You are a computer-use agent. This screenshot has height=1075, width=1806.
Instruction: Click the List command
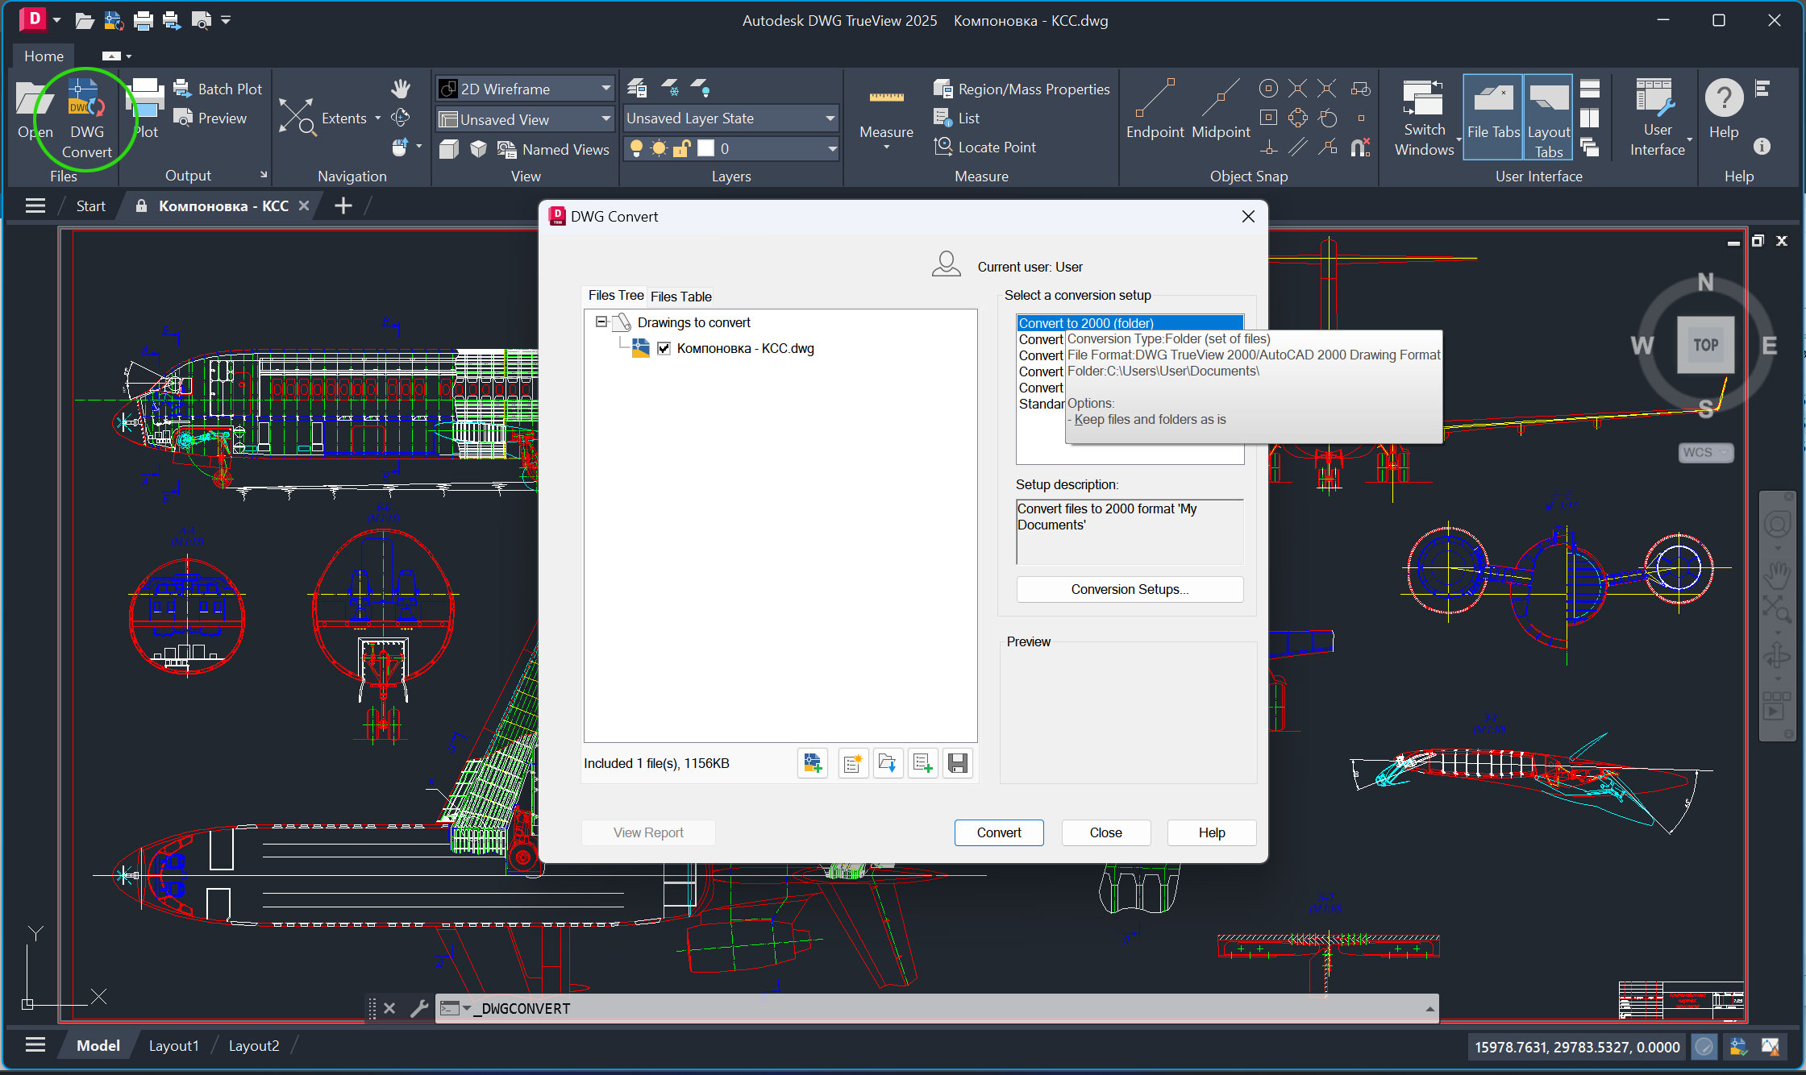click(956, 118)
